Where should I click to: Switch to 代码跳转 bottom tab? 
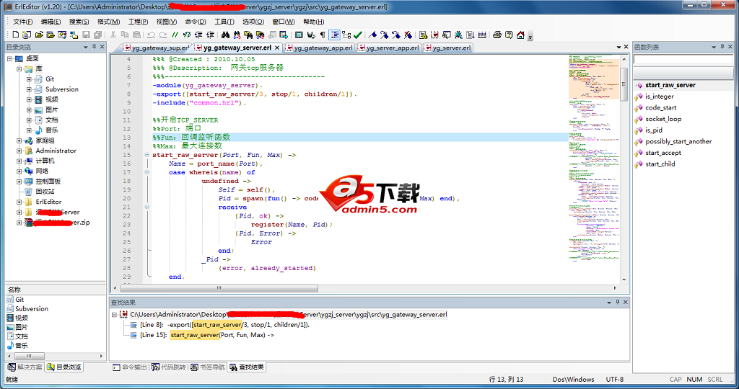click(168, 367)
